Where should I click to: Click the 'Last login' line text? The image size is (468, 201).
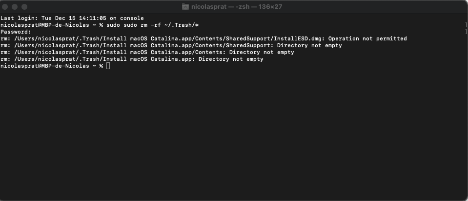pyautogui.click(x=72, y=18)
